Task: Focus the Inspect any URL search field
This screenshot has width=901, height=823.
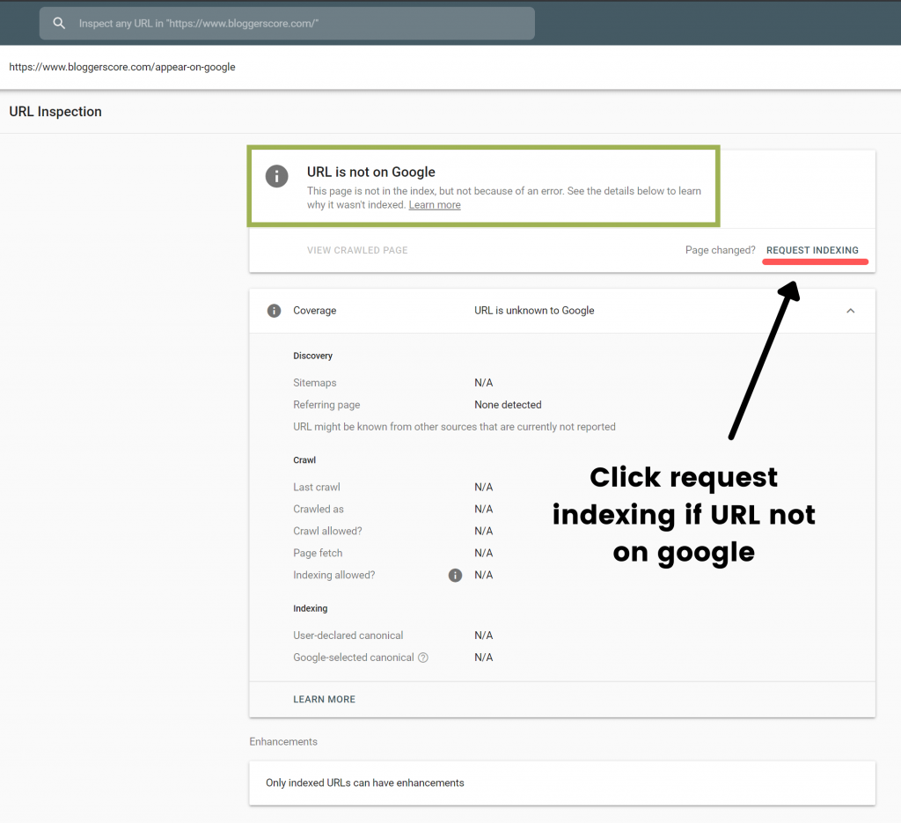Action: [287, 24]
